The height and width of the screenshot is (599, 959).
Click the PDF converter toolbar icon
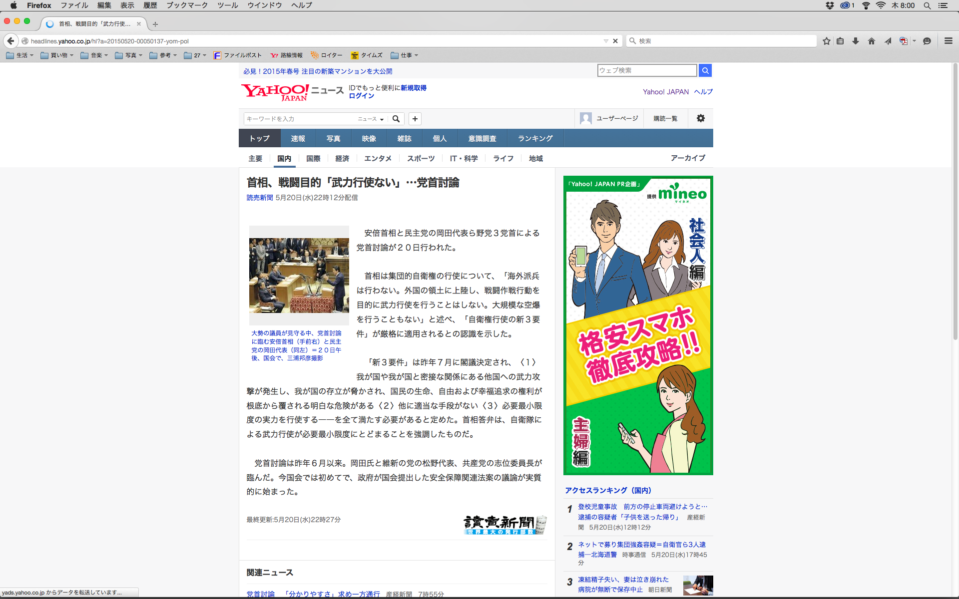[904, 41]
